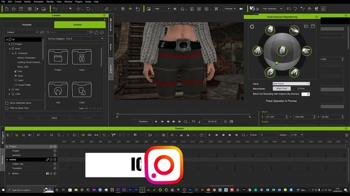Toggle the Realtime playback button
350x196 pixels.
pyautogui.click(x=143, y=121)
